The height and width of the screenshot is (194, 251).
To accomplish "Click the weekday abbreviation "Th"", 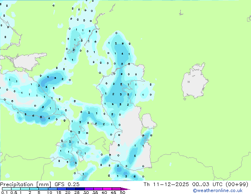I will coord(146,184).
